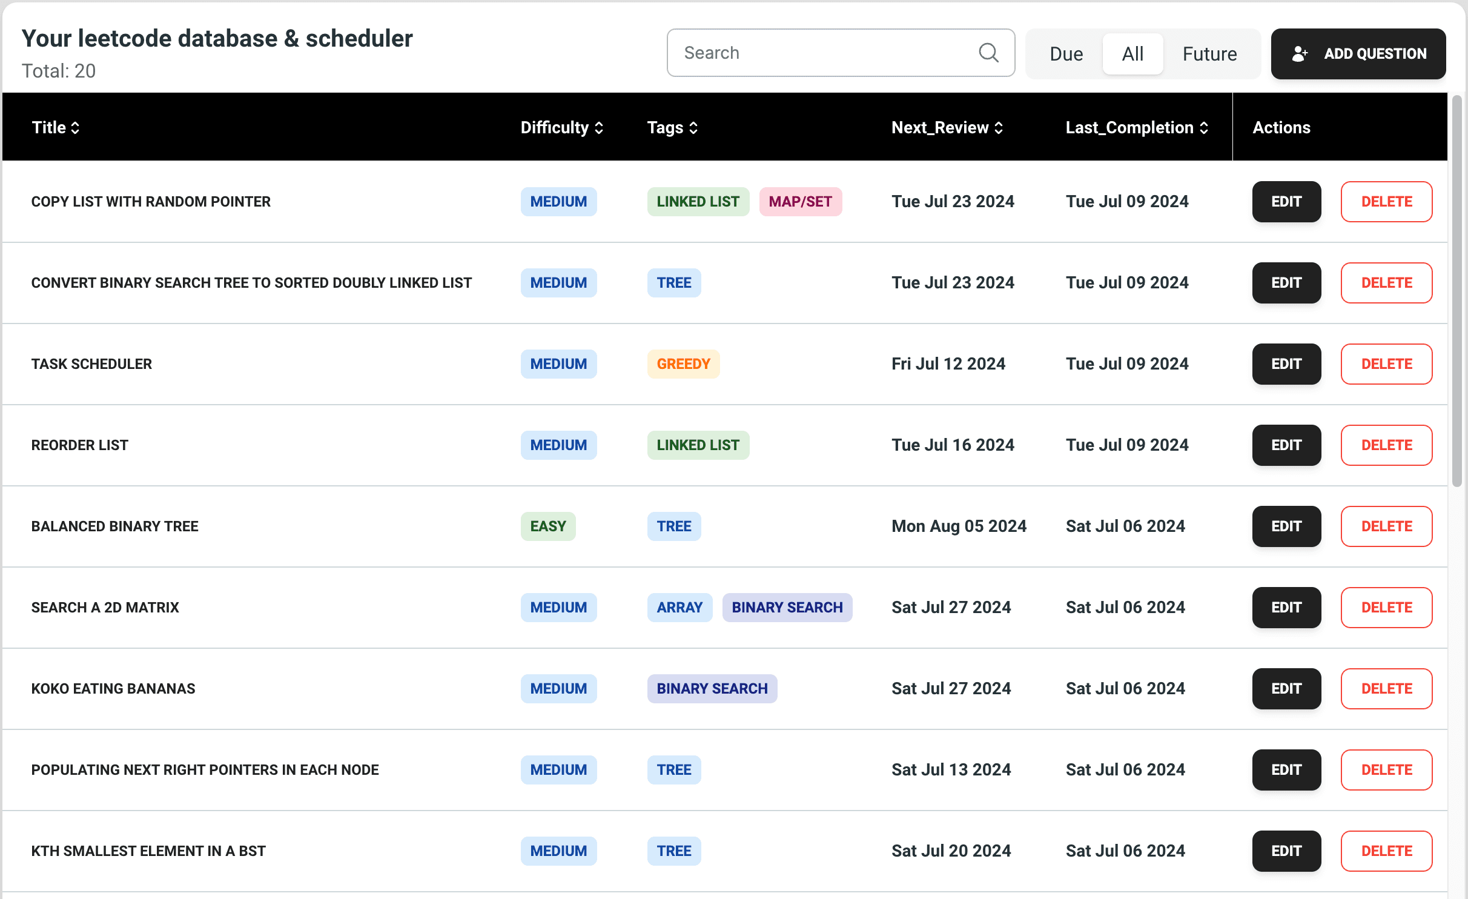The height and width of the screenshot is (899, 1468).
Task: Edit Koko Eating Bananas entry
Action: tap(1286, 689)
